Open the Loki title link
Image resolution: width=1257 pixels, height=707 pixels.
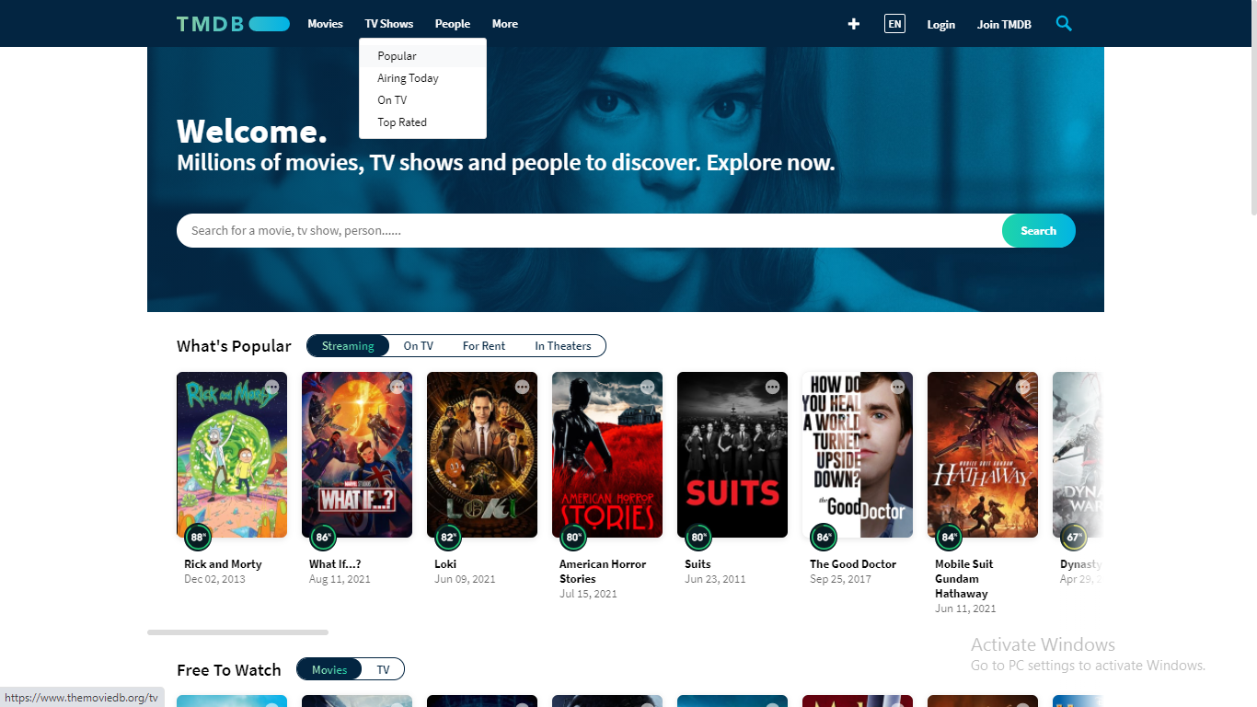pyautogui.click(x=445, y=564)
